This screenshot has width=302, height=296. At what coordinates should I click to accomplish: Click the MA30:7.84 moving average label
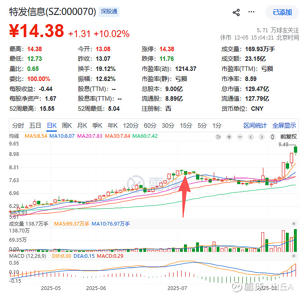[x=118, y=136]
